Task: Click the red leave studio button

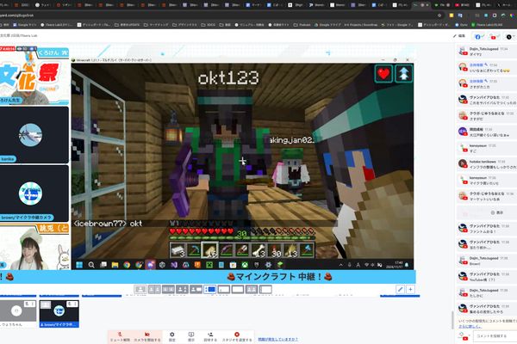Action: pos(237,336)
